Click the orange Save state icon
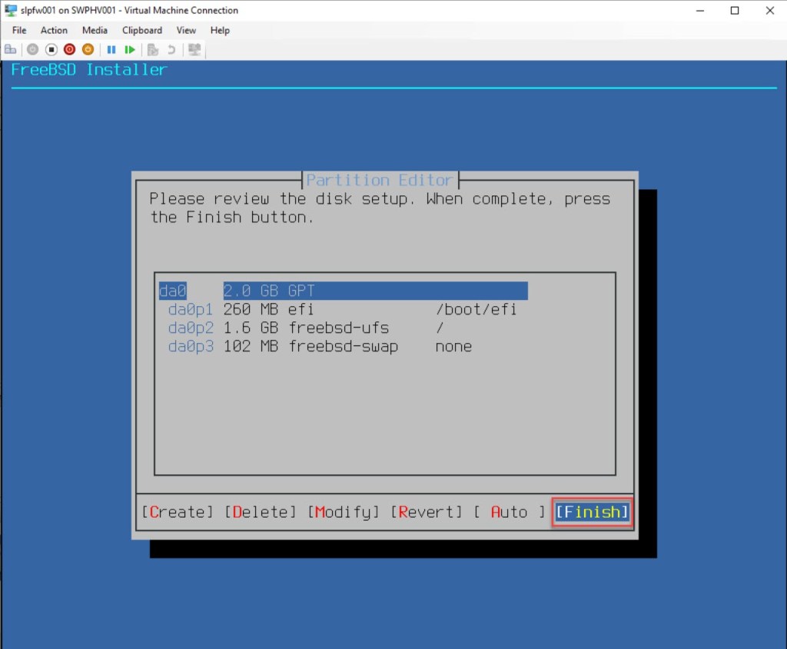Screen dimensions: 787x649 click(x=88, y=50)
